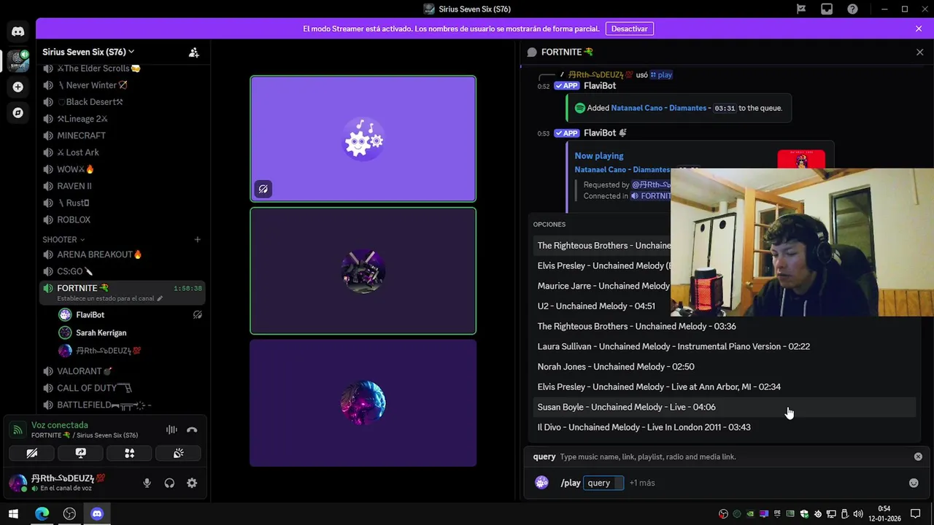Choose Susan Boyle - Unchained Melody - Live
This screenshot has width=934, height=525.
coord(722,407)
